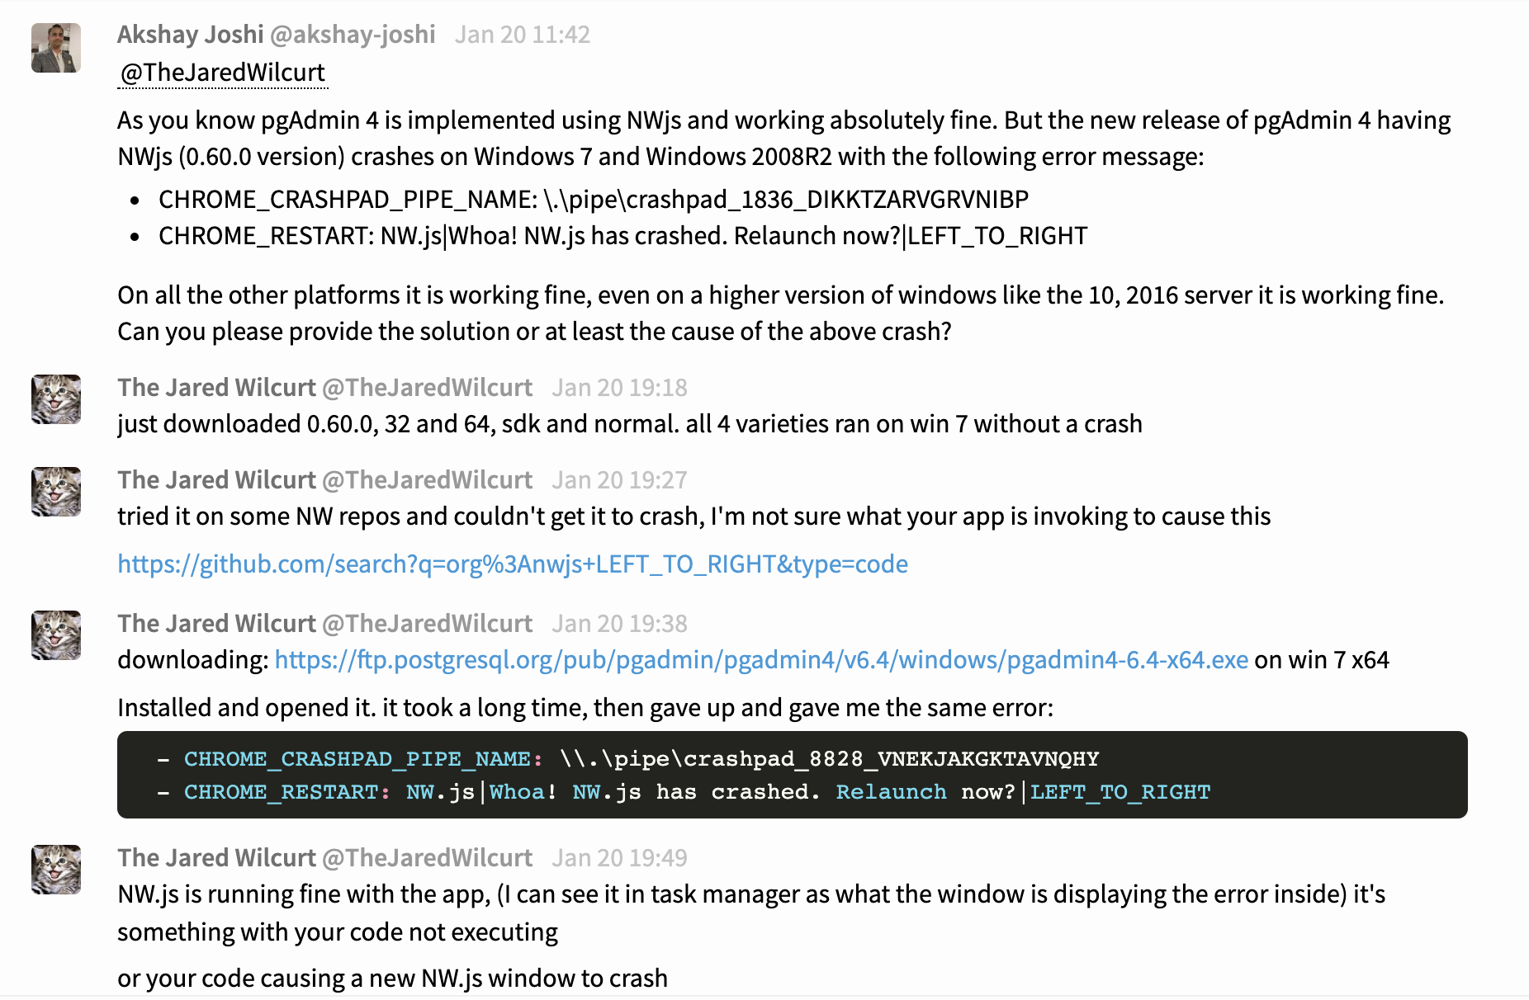The height and width of the screenshot is (1000, 1529).
Task: Click the Jan 20 19:49 timestamp
Action: coord(620,858)
